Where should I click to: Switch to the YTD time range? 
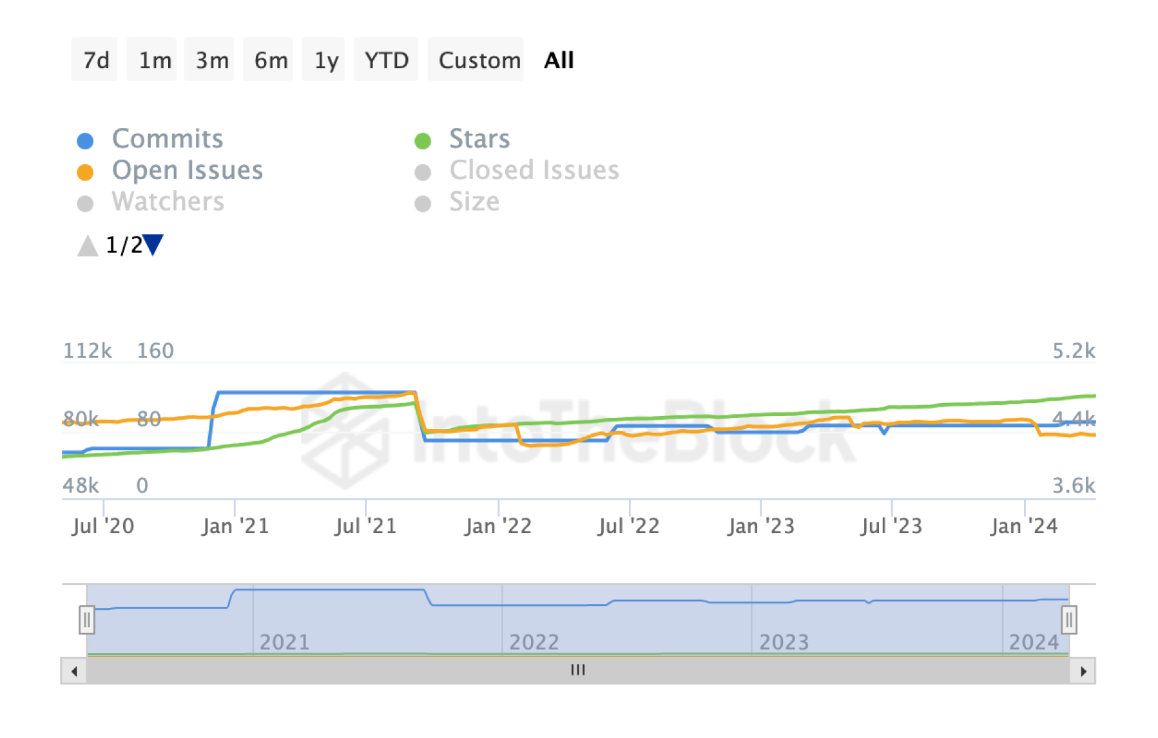click(x=386, y=60)
